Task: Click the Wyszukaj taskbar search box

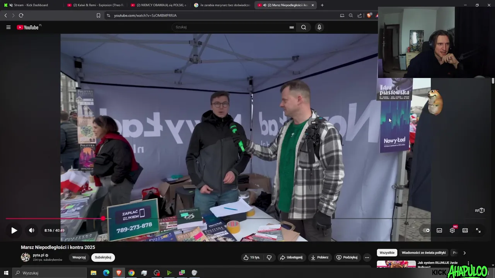Action: coord(49,273)
